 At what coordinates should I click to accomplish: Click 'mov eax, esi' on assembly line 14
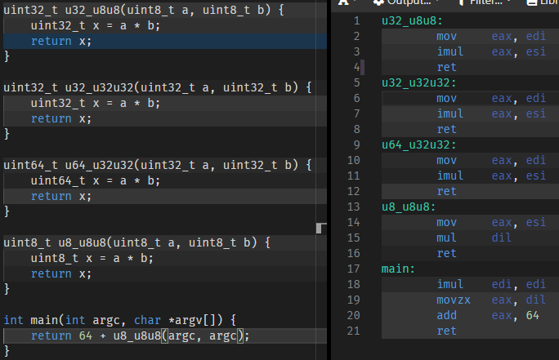491,223
